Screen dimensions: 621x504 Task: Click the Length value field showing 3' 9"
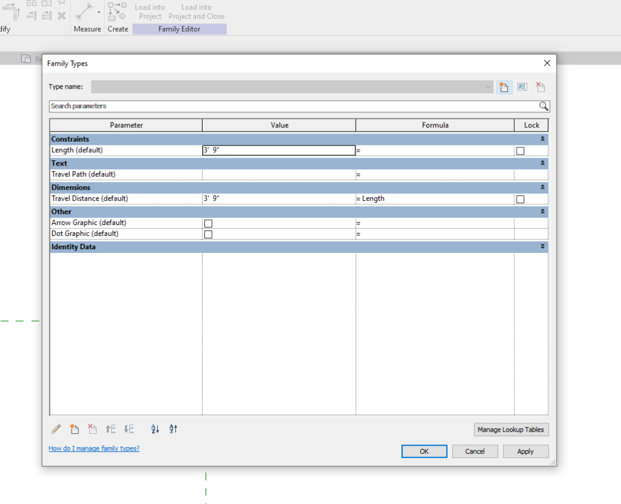point(279,150)
